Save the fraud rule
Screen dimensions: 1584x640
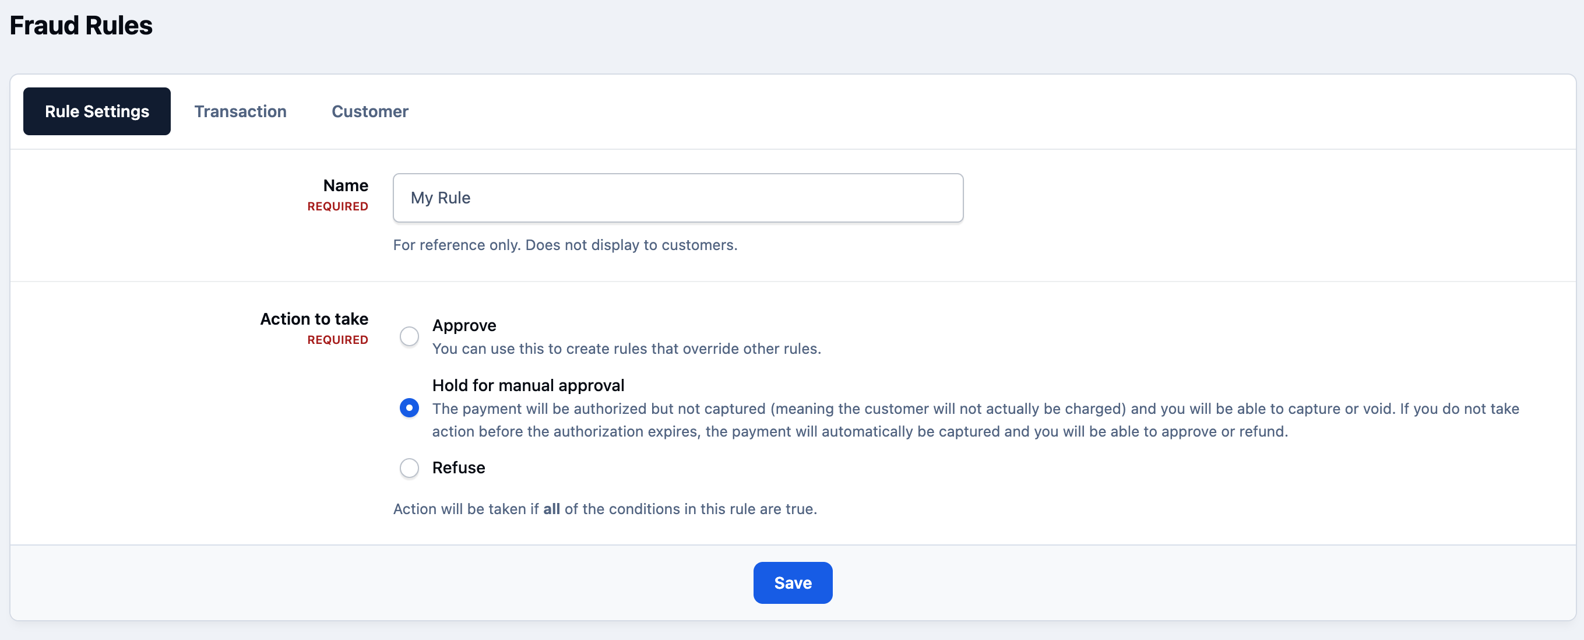[792, 582]
